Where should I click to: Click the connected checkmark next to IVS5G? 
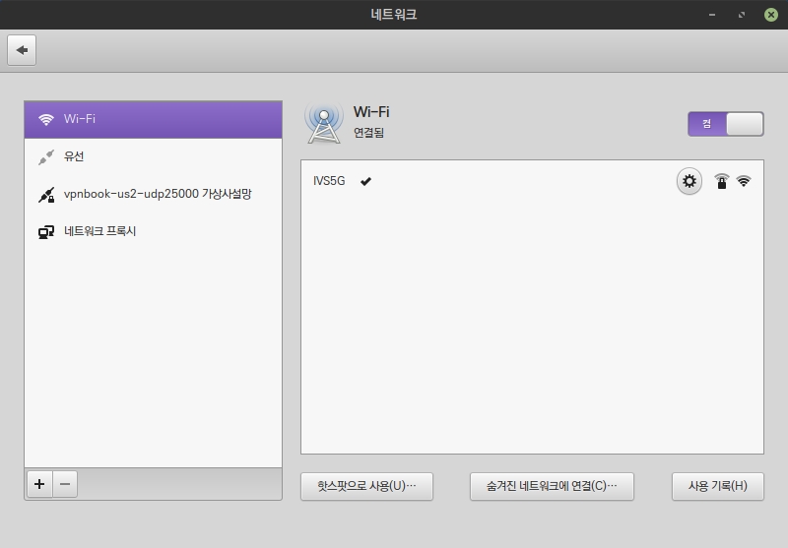tap(365, 181)
